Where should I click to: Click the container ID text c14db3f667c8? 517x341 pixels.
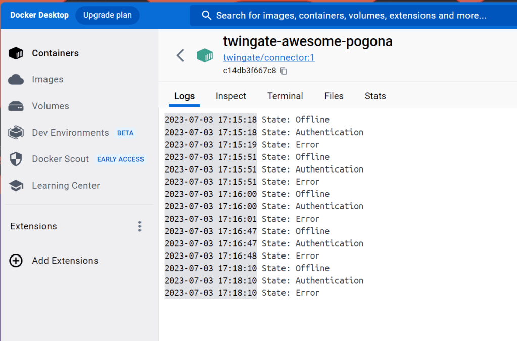pos(250,71)
